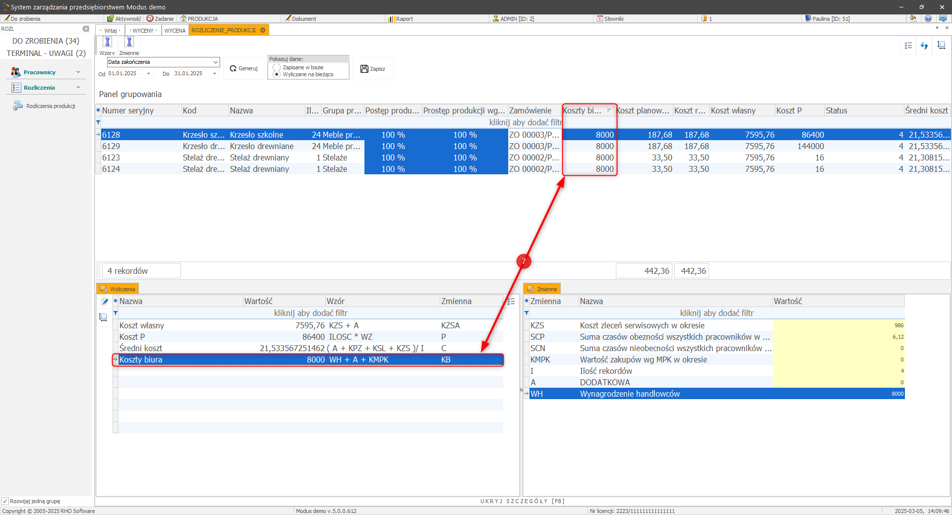Select 'Wyliczane na bieżąco' radio option
952x515 pixels.
point(277,74)
